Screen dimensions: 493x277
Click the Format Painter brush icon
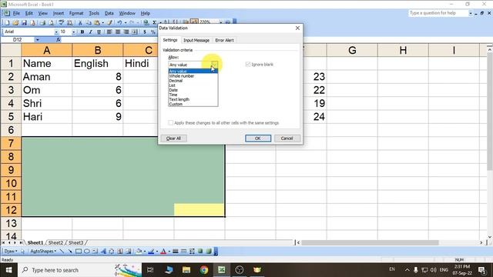109,22
